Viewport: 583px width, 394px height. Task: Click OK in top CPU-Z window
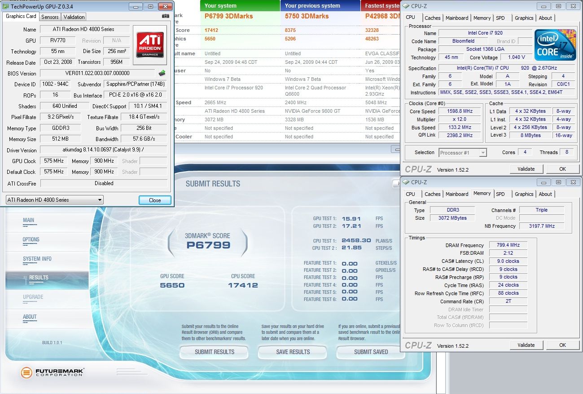point(563,169)
